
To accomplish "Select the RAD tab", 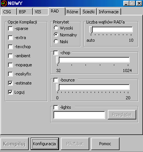I will coord(57,11).
